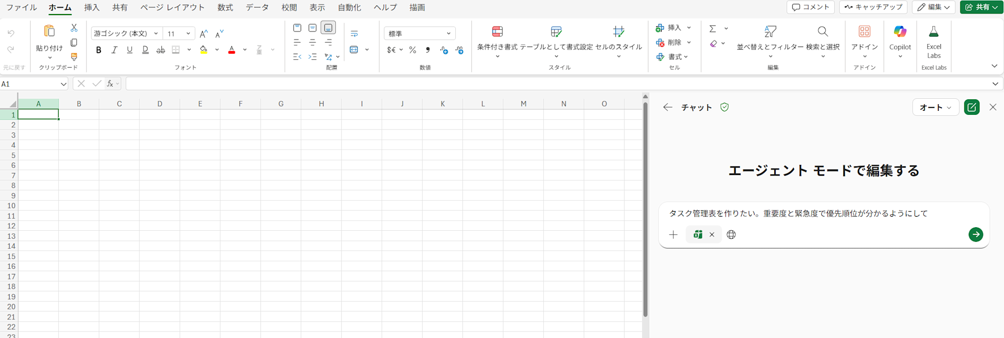Screen dimensions: 1004x338
Task: Open 条件付き書式 conditional formatting
Action: [x=497, y=41]
